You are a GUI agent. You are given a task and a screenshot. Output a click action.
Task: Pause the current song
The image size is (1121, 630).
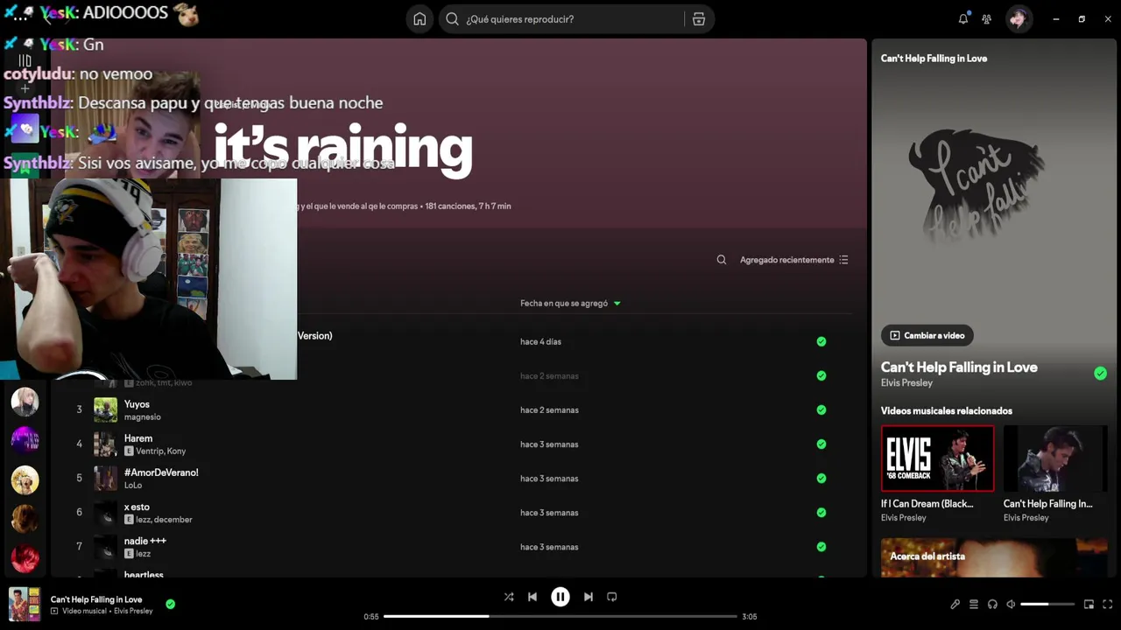click(560, 597)
